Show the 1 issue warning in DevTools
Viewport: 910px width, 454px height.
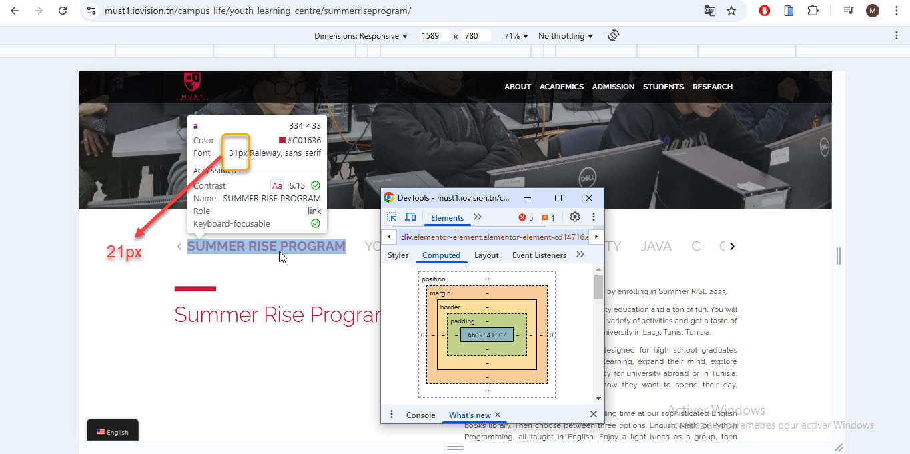548,218
